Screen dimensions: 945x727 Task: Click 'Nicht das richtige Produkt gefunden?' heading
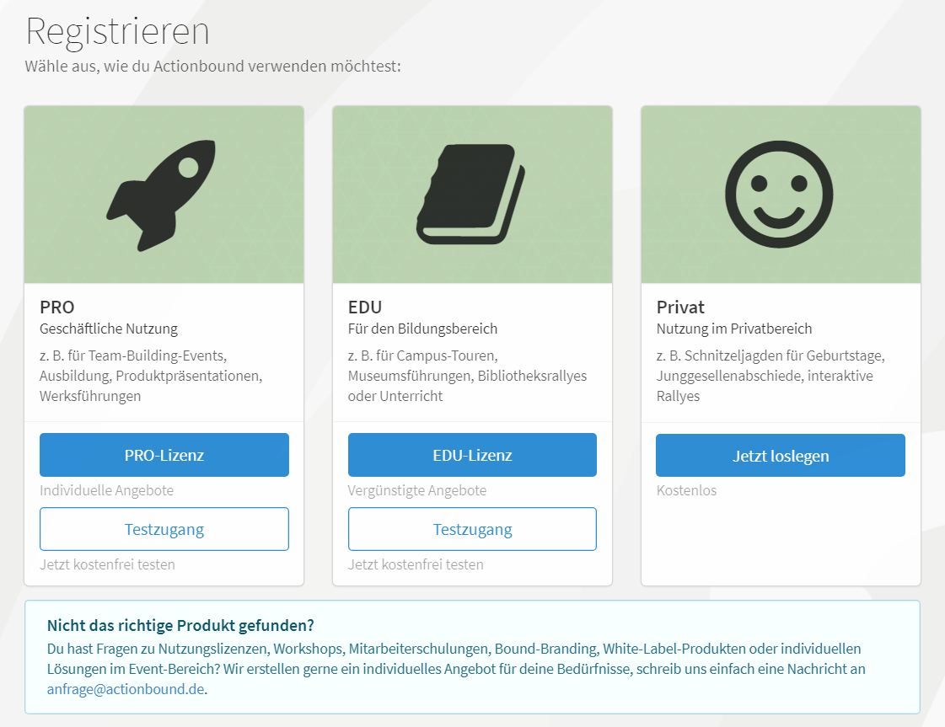180,625
